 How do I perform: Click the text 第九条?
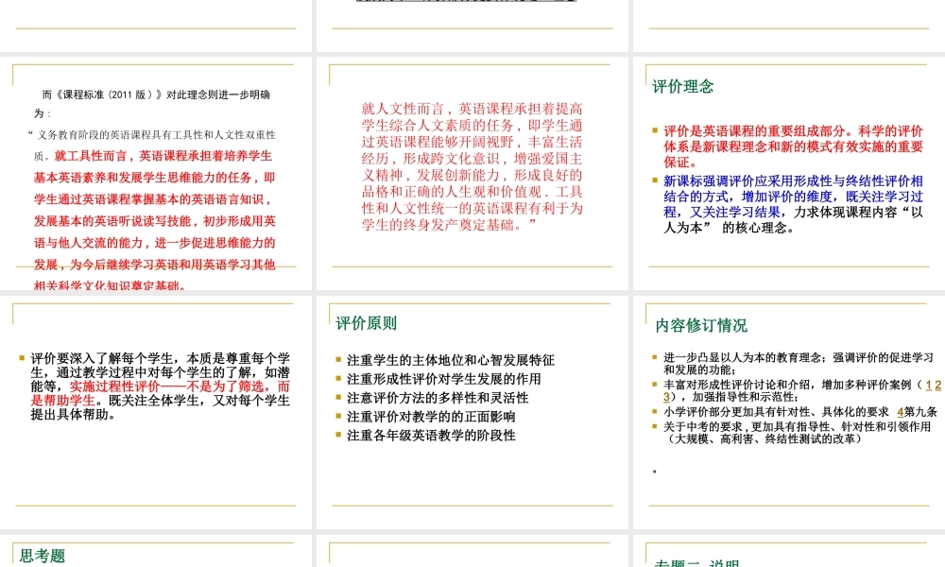click(x=920, y=412)
